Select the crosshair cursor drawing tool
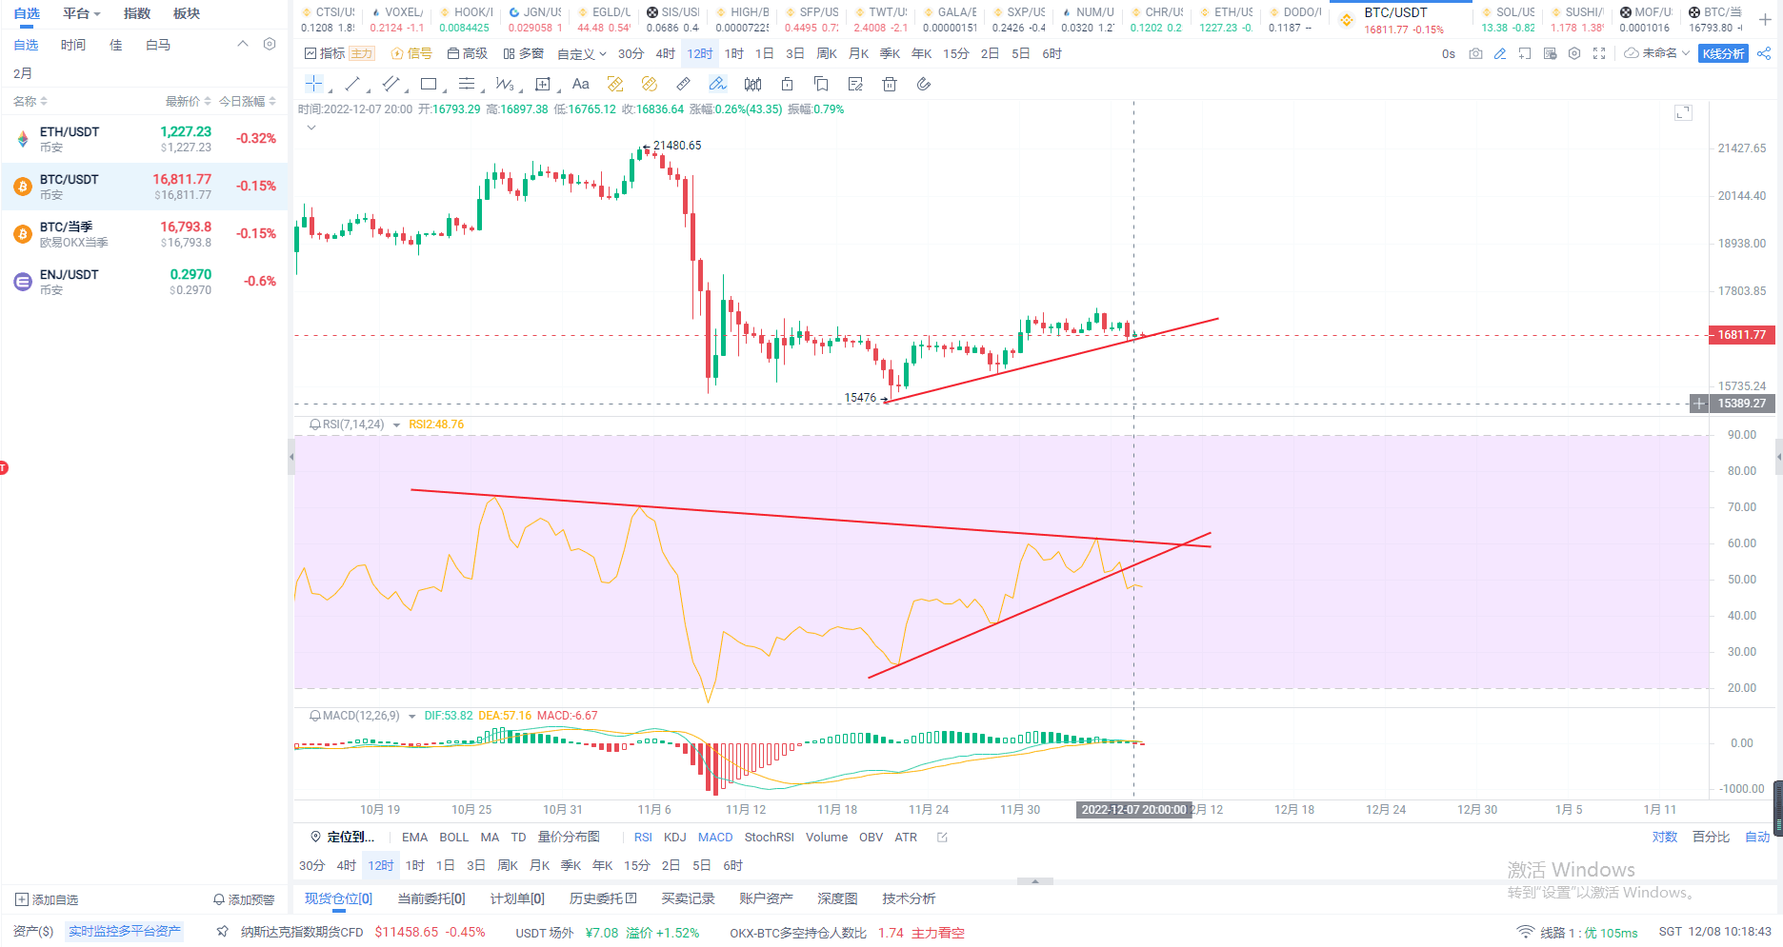The width and height of the screenshot is (1783, 947). click(313, 84)
